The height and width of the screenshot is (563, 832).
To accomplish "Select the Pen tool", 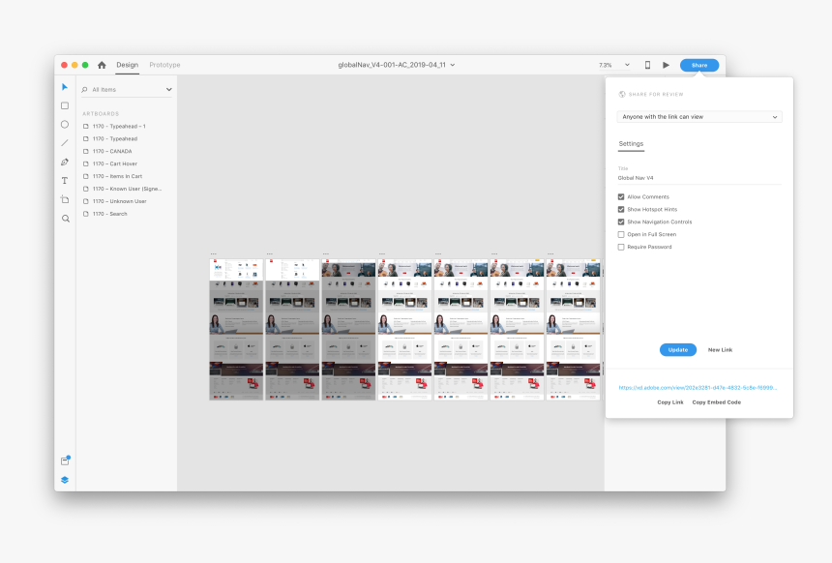I will tap(65, 162).
